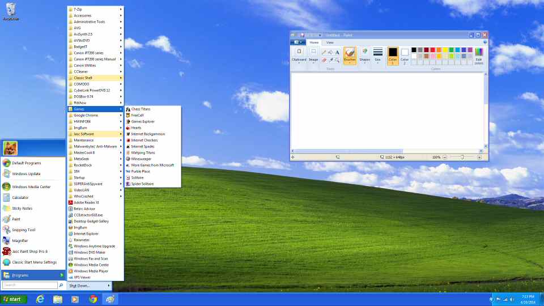Click Color 2 background button
This screenshot has height=306, width=544.
[405, 56]
